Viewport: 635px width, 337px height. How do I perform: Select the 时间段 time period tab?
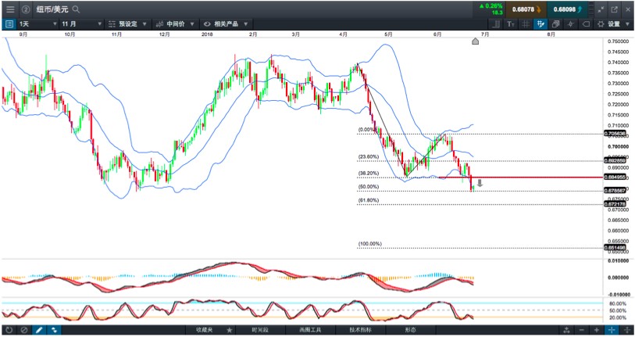(259, 330)
